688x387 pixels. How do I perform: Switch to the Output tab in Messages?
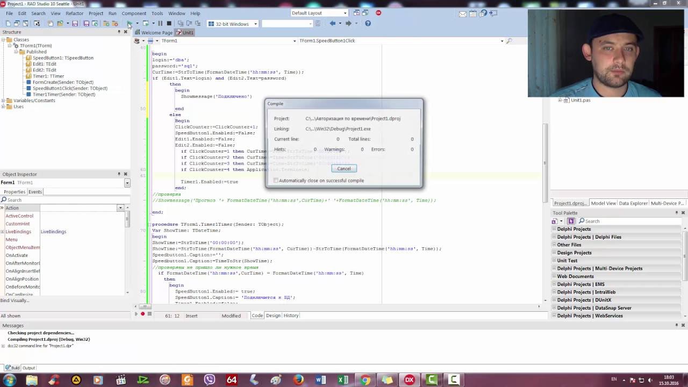click(x=28, y=368)
